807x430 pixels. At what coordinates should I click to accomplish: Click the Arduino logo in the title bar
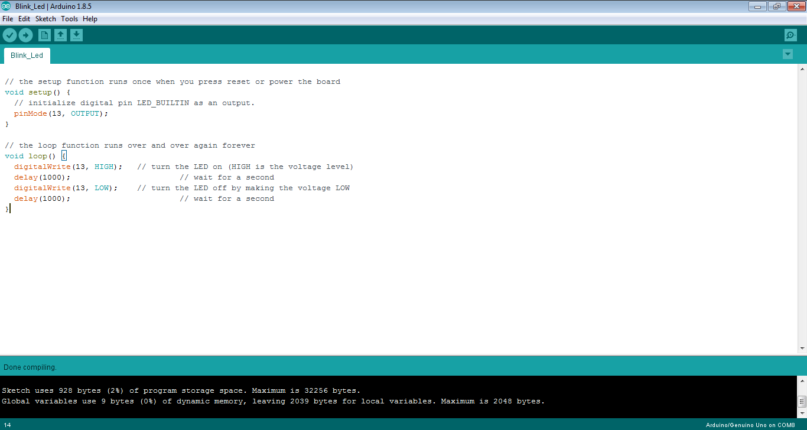6,6
